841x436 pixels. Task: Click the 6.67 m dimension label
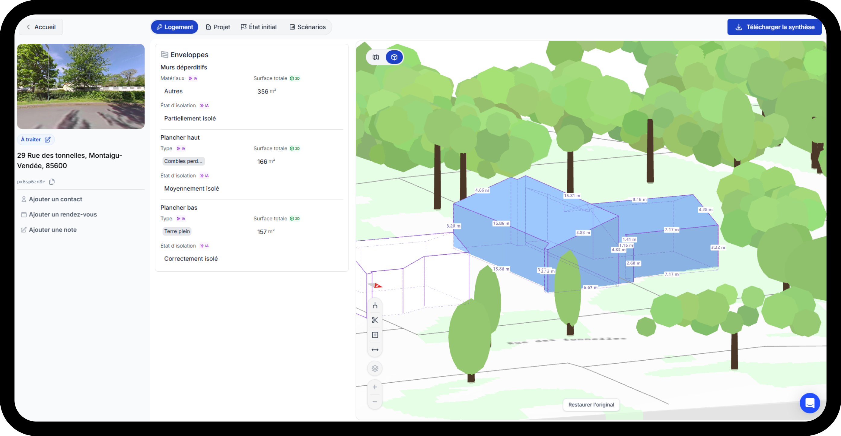591,288
